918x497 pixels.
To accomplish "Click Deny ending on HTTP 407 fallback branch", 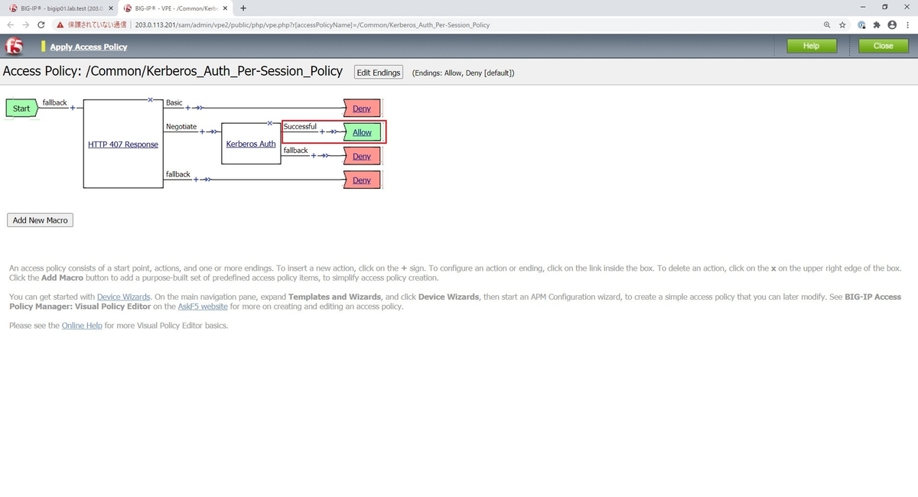I will pos(362,180).
